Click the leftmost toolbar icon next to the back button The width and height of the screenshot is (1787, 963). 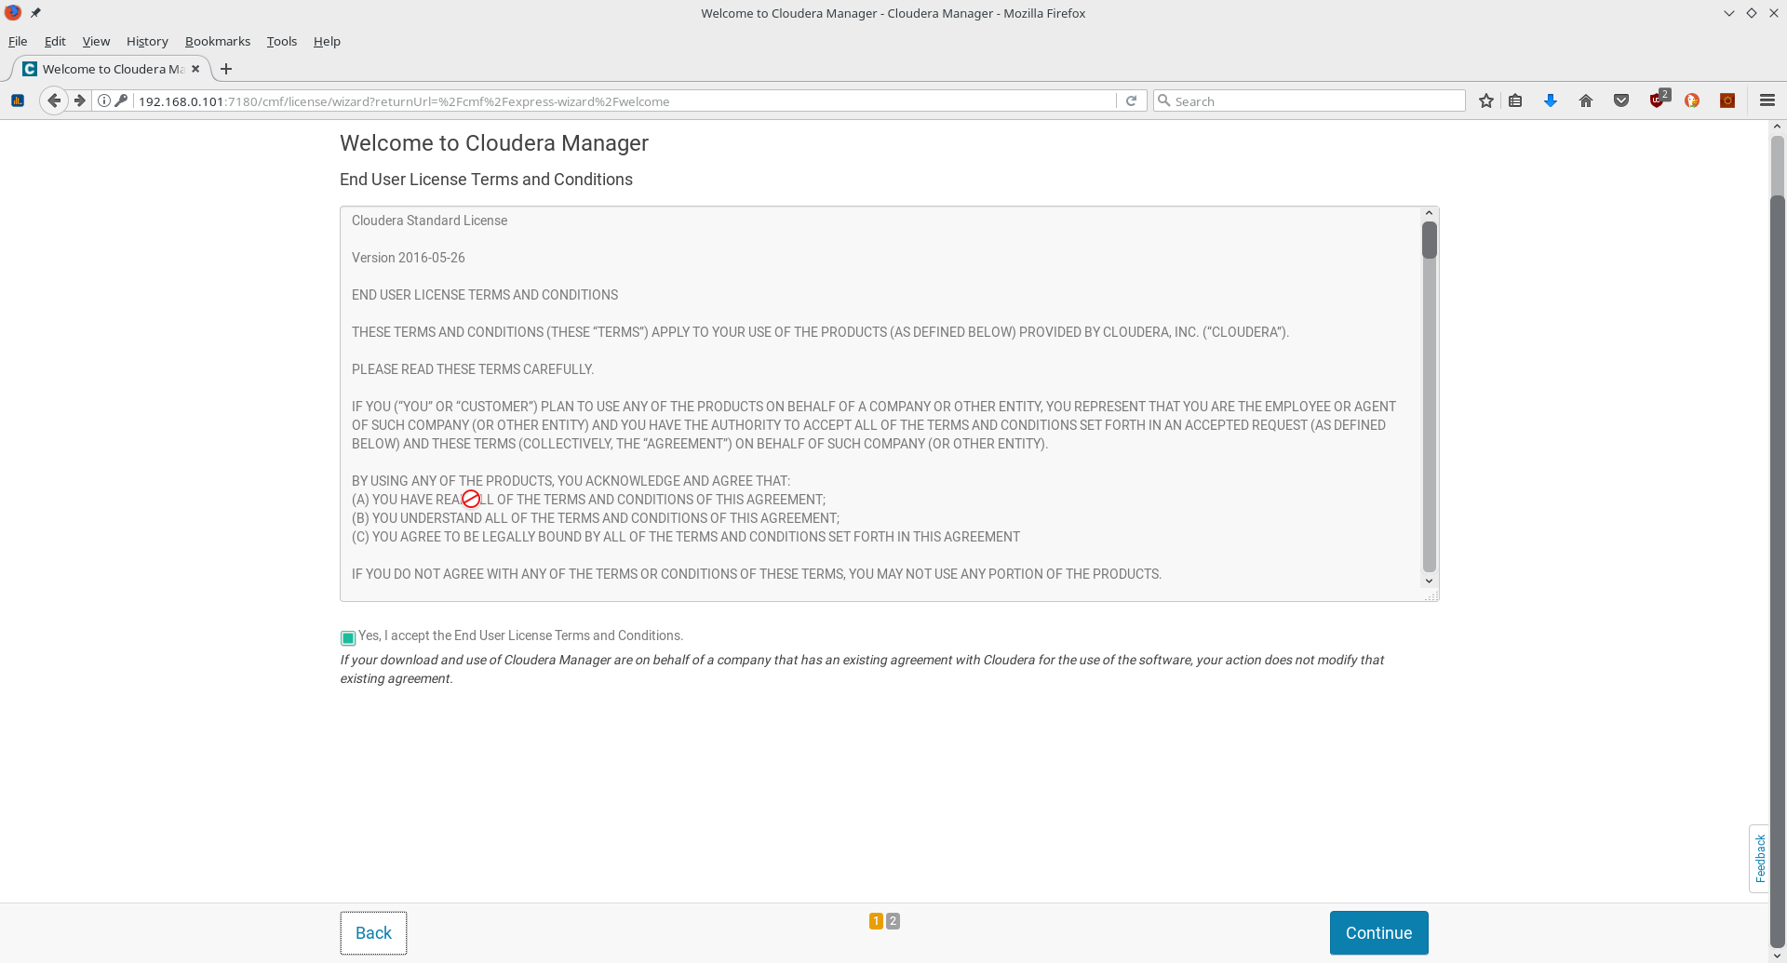(18, 100)
